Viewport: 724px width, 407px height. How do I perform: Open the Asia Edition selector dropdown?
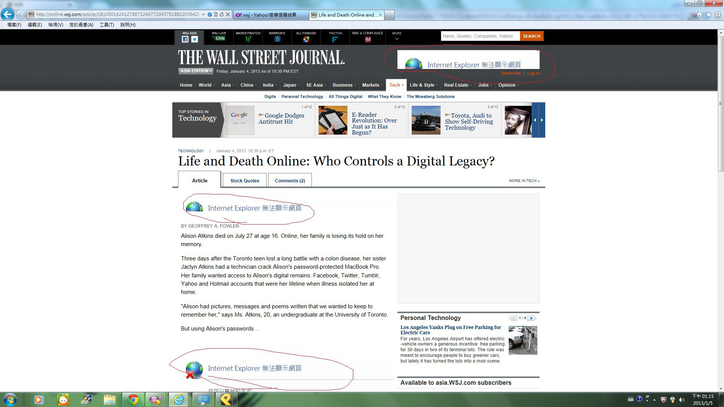pos(196,71)
